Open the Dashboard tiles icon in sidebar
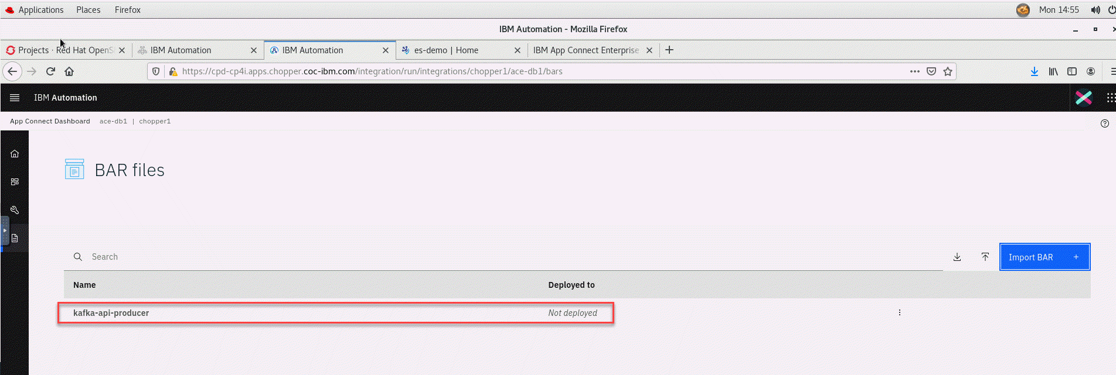 click(15, 182)
